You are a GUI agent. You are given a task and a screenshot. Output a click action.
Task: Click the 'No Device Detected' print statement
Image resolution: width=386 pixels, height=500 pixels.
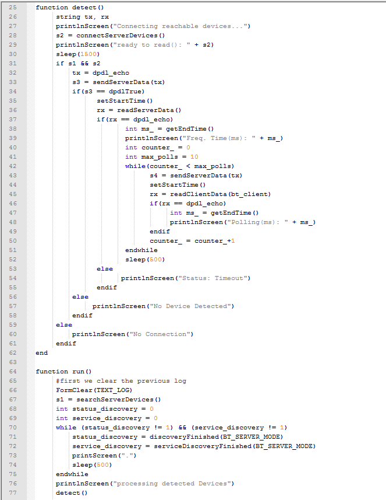163,306
